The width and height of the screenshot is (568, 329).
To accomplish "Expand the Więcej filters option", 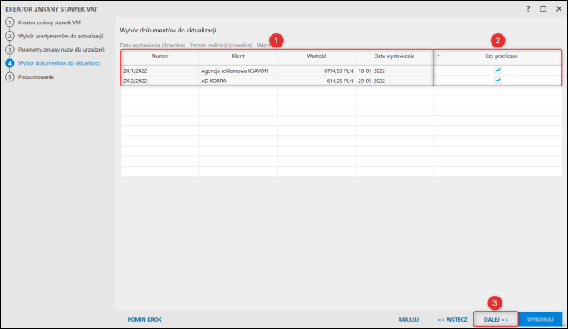I will click(264, 46).
